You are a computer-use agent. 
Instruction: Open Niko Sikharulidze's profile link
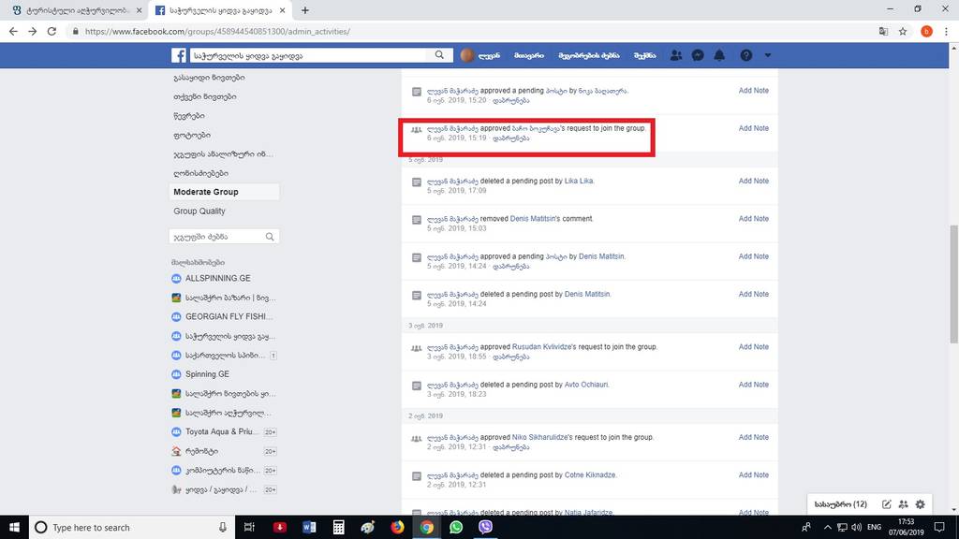539,438
